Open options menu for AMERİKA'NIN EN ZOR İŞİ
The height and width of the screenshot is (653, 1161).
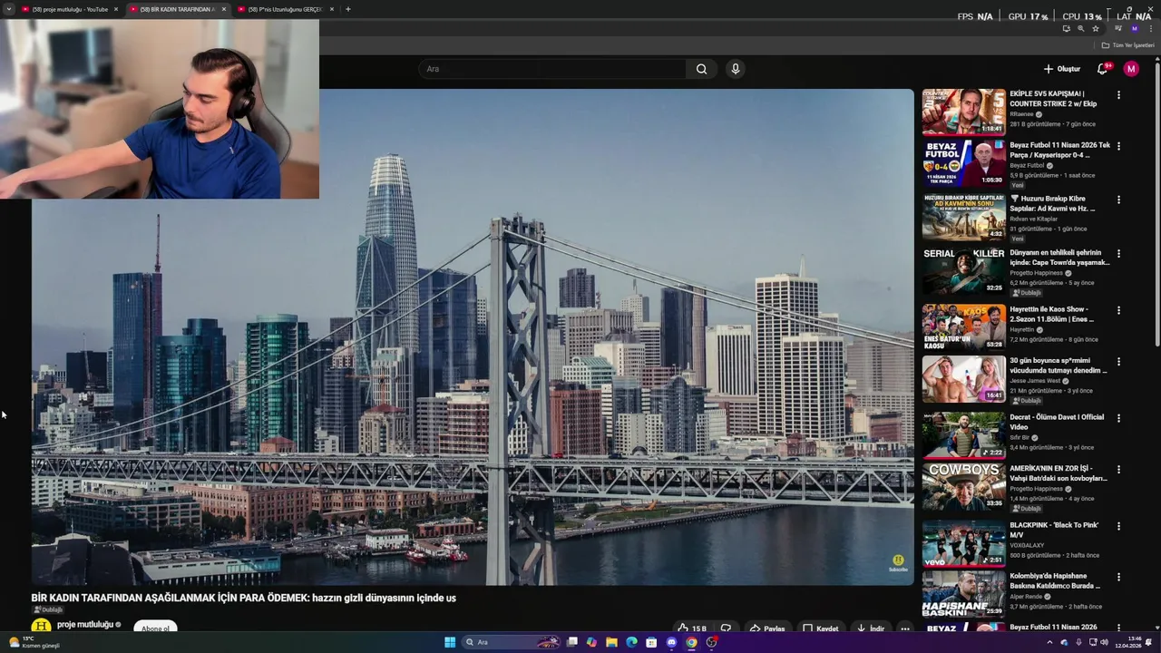[1118, 470]
